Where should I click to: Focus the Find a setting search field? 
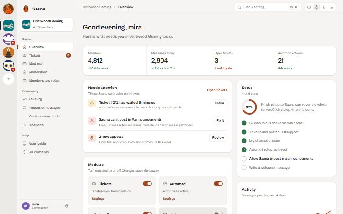268,7
